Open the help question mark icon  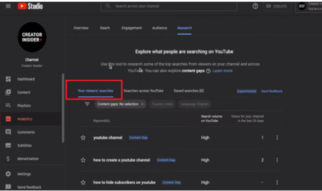(x=255, y=6)
